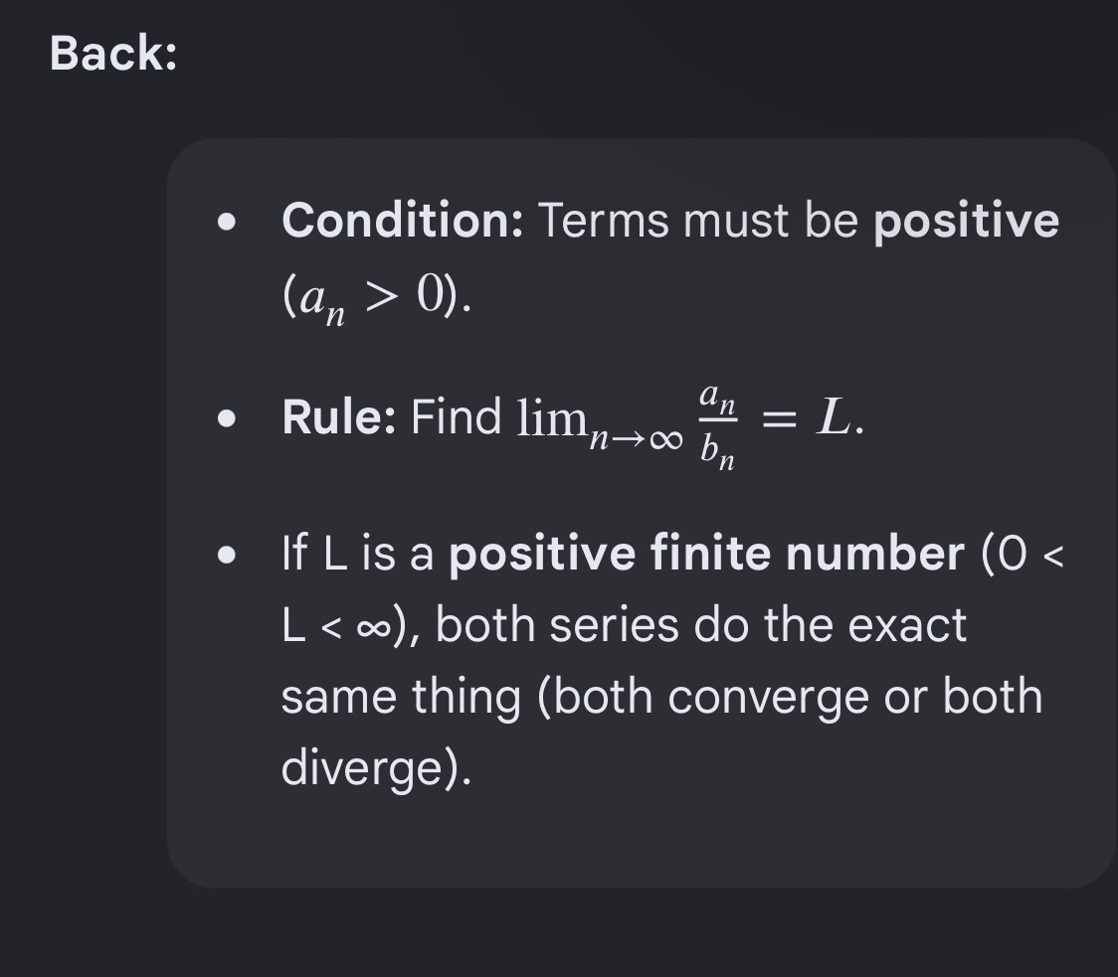This screenshot has width=1118, height=977.
Task: Click the bold "Rule:" label
Action: pos(338,416)
